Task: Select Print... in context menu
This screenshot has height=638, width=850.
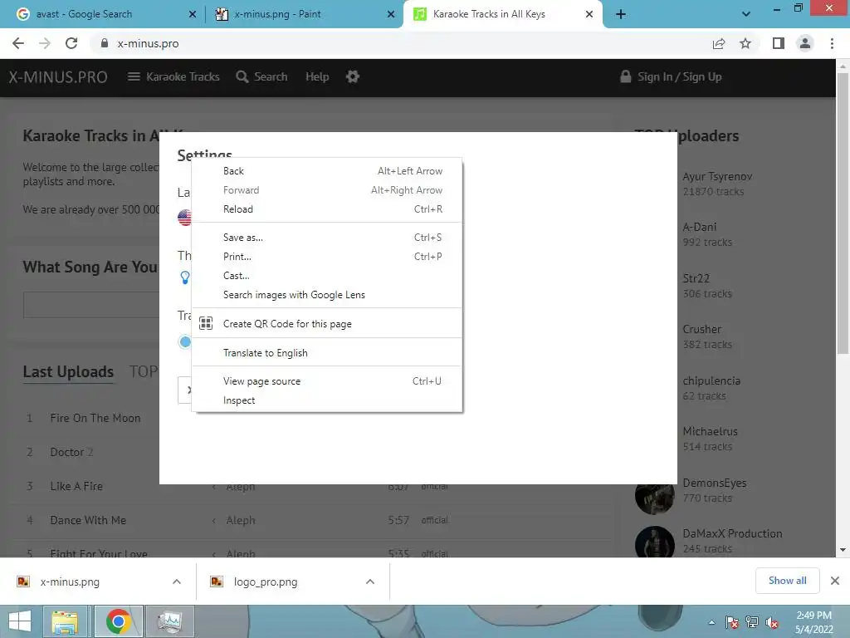Action: click(327, 256)
